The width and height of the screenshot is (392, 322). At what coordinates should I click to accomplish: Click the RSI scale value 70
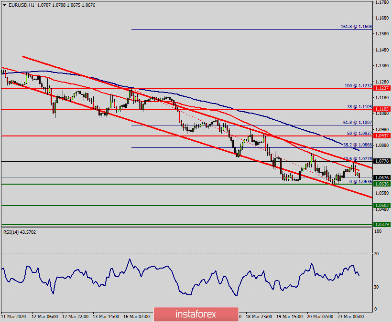point(376,254)
